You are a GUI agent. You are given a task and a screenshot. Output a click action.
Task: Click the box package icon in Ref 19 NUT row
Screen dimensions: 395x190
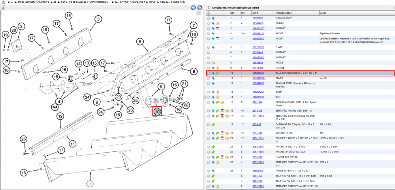pos(227,133)
